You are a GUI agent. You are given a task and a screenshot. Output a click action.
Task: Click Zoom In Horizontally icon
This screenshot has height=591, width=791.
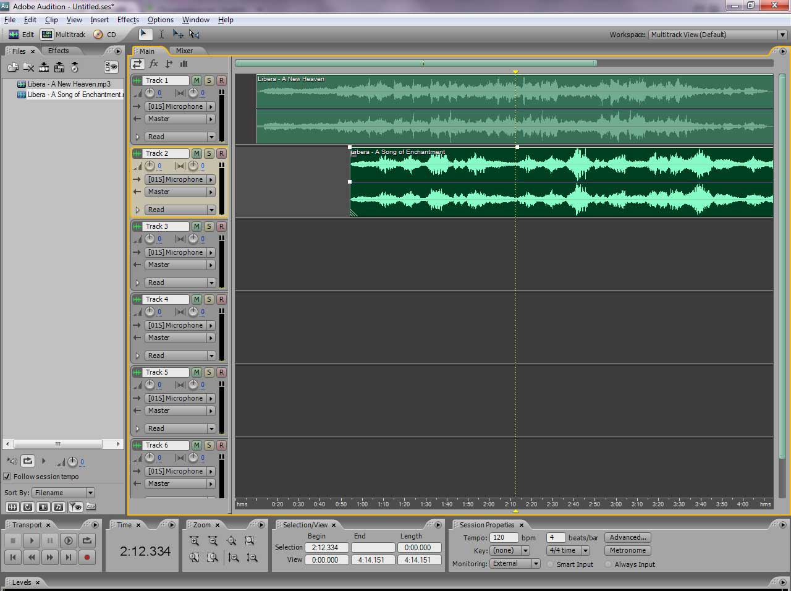point(194,541)
